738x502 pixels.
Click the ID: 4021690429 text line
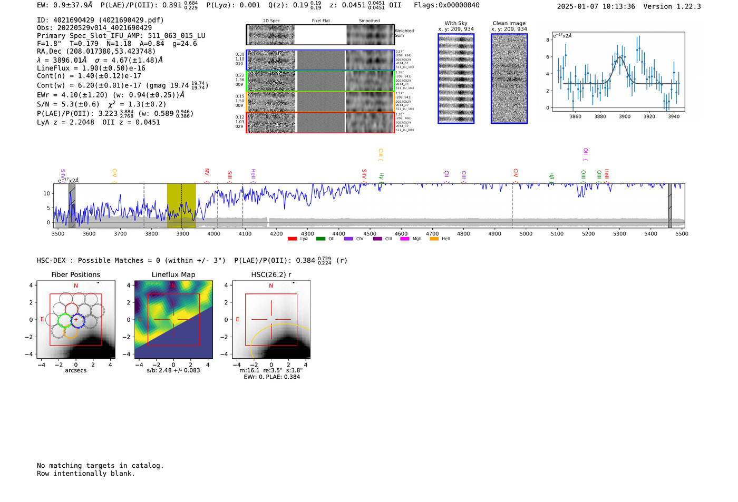point(100,20)
